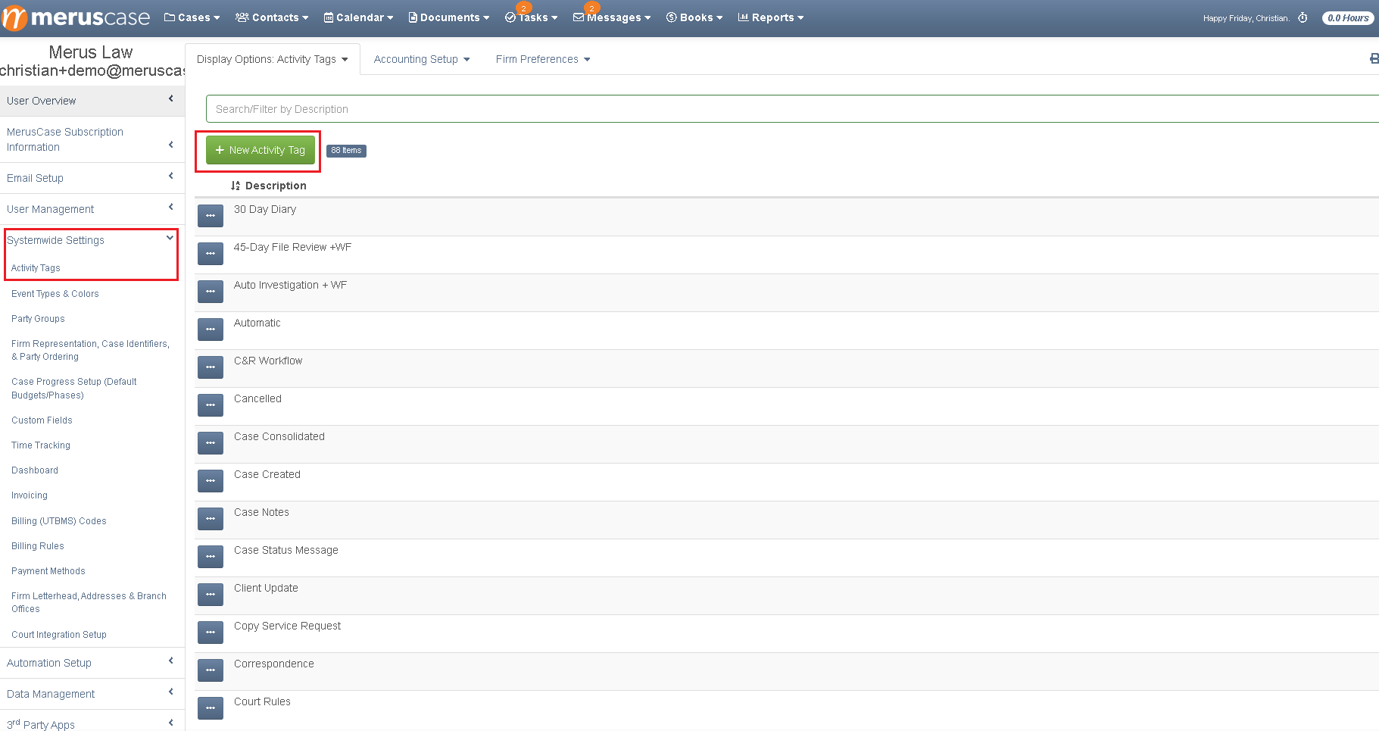
Task: Expand MerusCase Subscription Information section
Action: pyautogui.click(x=92, y=139)
